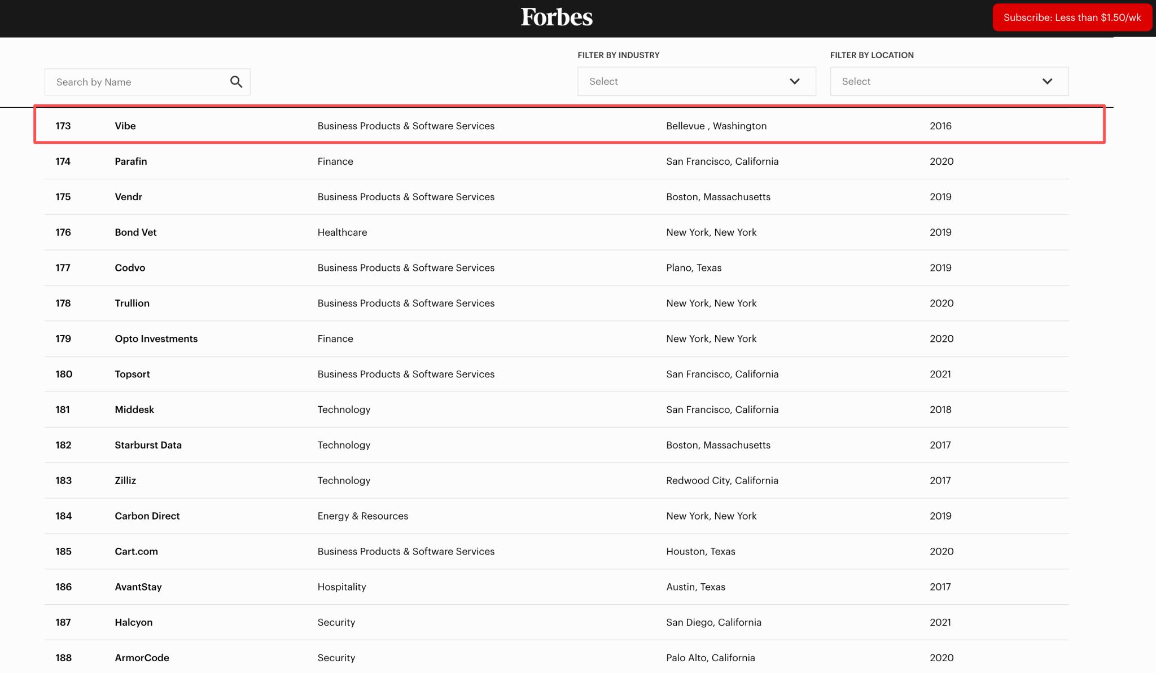1156x673 pixels.
Task: Click the Forbes logo
Action: (557, 17)
